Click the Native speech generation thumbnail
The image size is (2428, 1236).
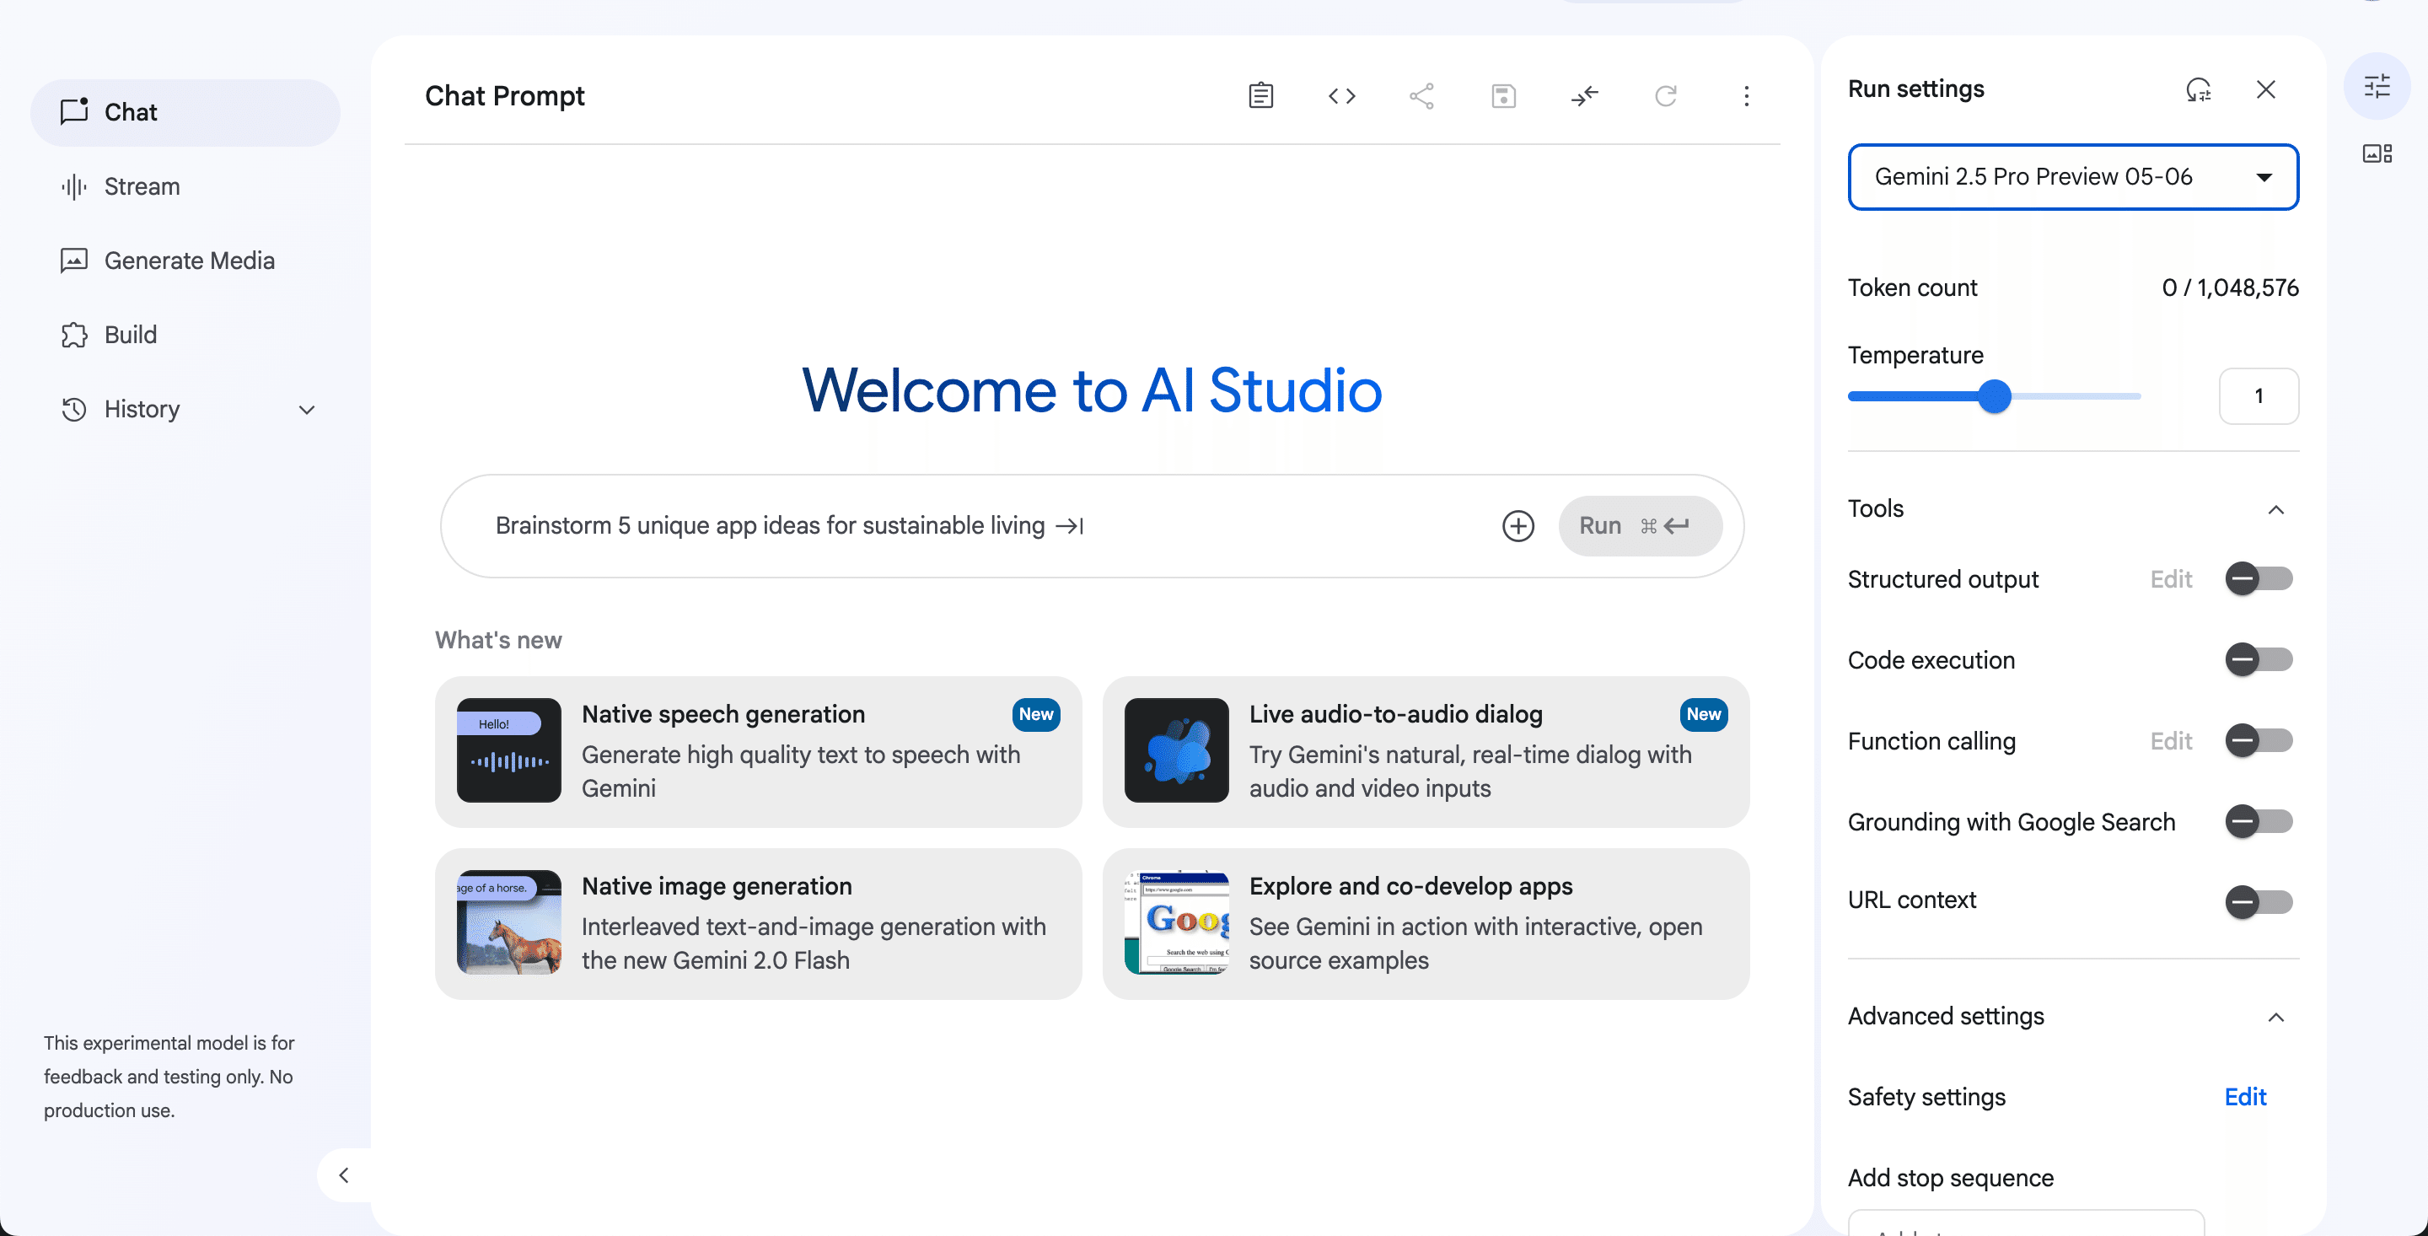click(509, 750)
